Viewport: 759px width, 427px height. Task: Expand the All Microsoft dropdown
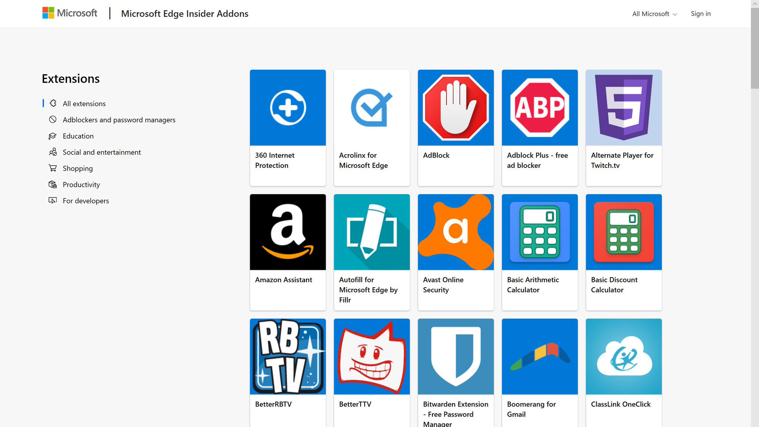tap(654, 14)
